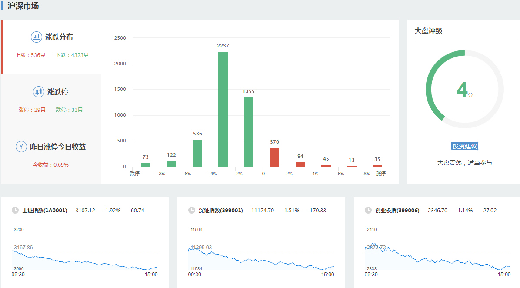Open the 创业板指(399006) link
Image resolution: width=520 pixels, height=288 pixels.
point(397,211)
